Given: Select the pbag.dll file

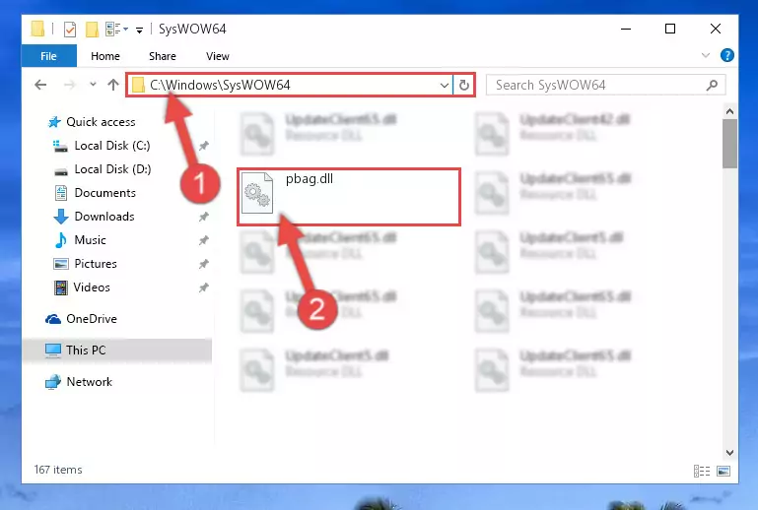Looking at the screenshot, I should point(349,197).
